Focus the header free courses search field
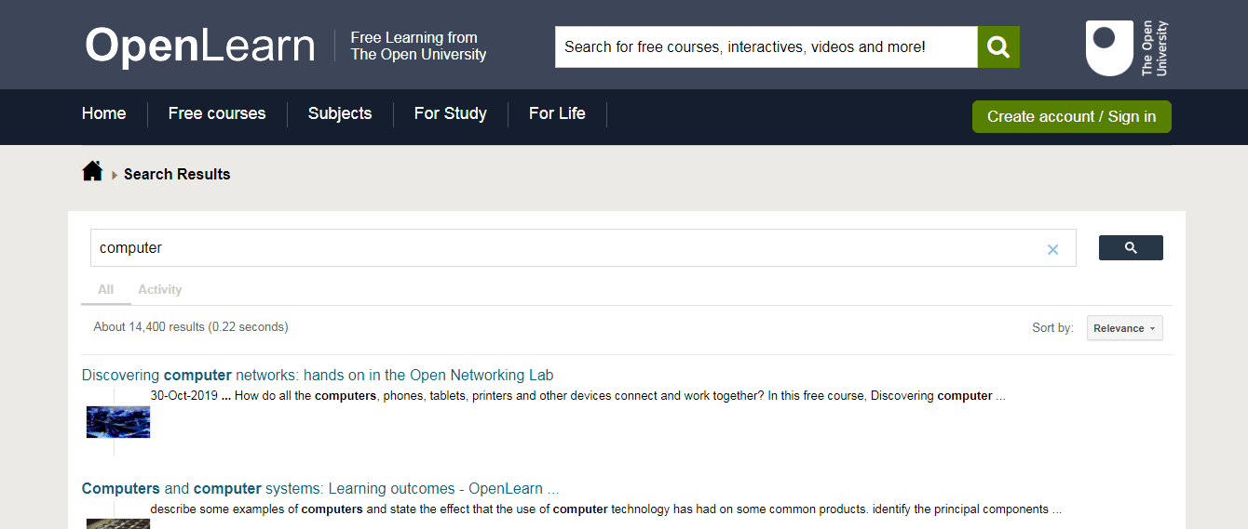Image resolution: width=1248 pixels, height=529 pixels. pyautogui.click(x=766, y=46)
